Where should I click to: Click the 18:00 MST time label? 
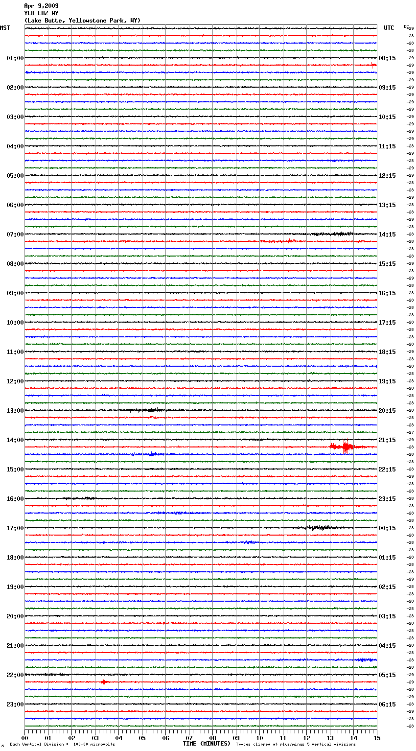click(x=15, y=558)
